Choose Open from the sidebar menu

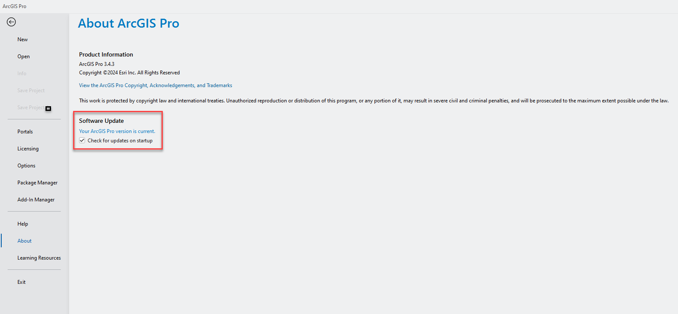23,57
